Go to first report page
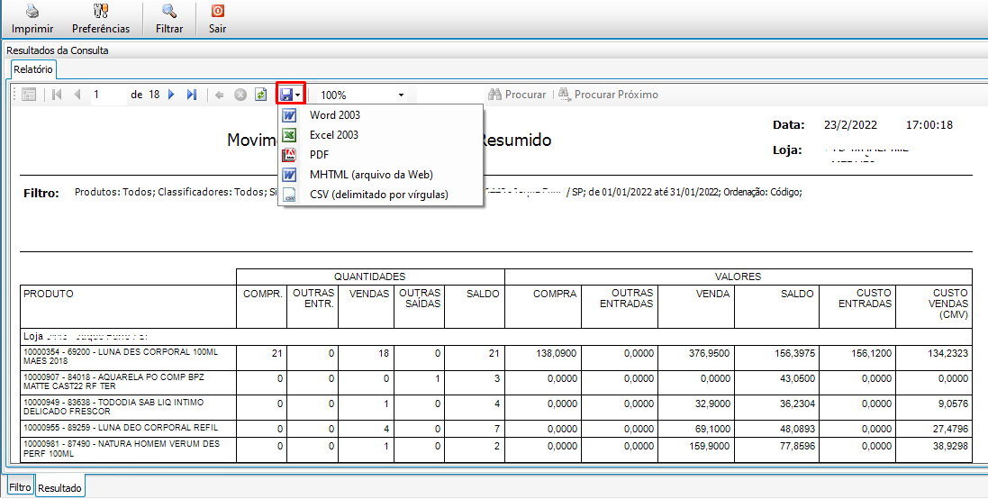Screen dimensions: 988x499 pos(57,95)
